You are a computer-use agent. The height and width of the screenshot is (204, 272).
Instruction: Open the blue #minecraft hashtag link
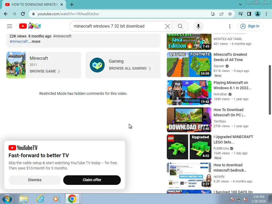[x=19, y=41]
